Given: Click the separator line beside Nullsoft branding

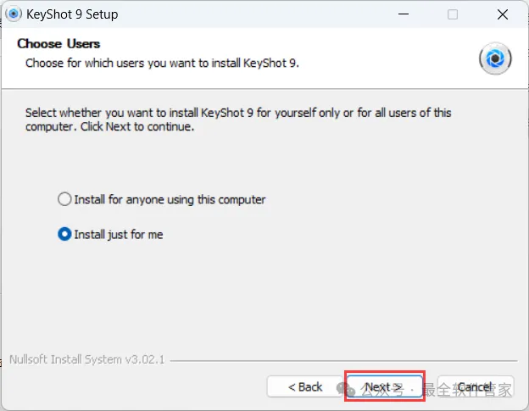Looking at the screenshot, I should pyautogui.click(x=343, y=361).
